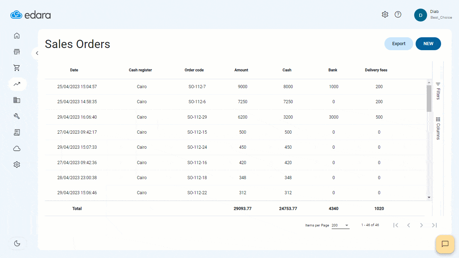
Task: Click date 25/04/2023 15:04:57
Action: [x=77, y=87]
